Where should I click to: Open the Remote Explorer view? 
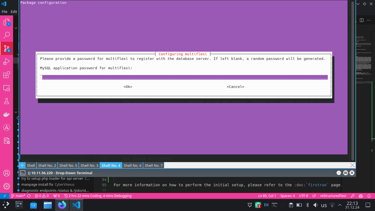tap(7, 88)
